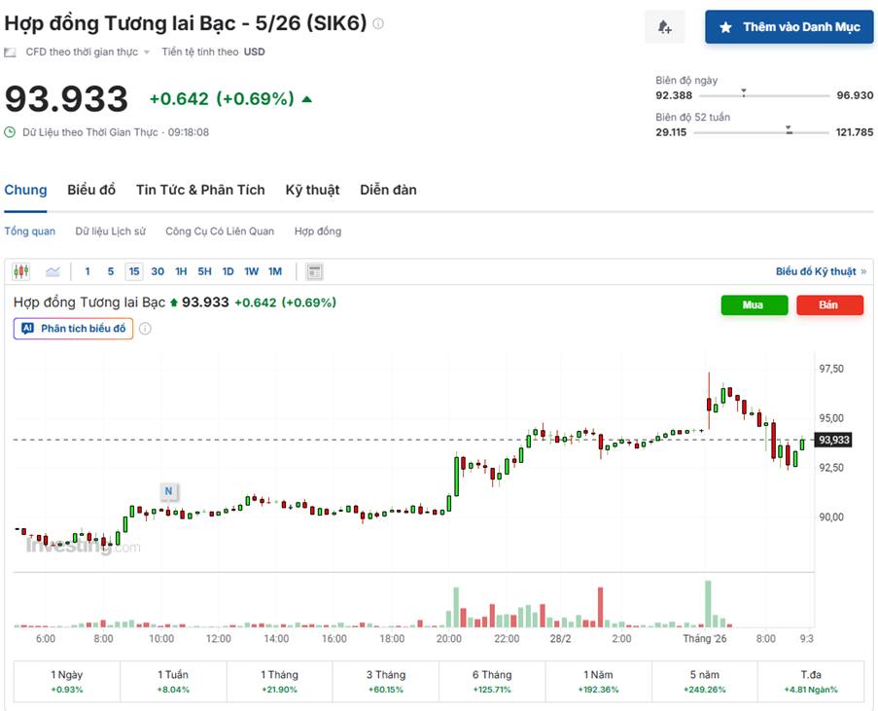878x711 pixels.
Task: Expand the CFD theo thời gian thực dropdown
Action: (x=147, y=53)
